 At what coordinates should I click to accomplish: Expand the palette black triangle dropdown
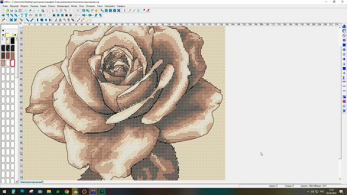pyautogui.click(x=3, y=31)
